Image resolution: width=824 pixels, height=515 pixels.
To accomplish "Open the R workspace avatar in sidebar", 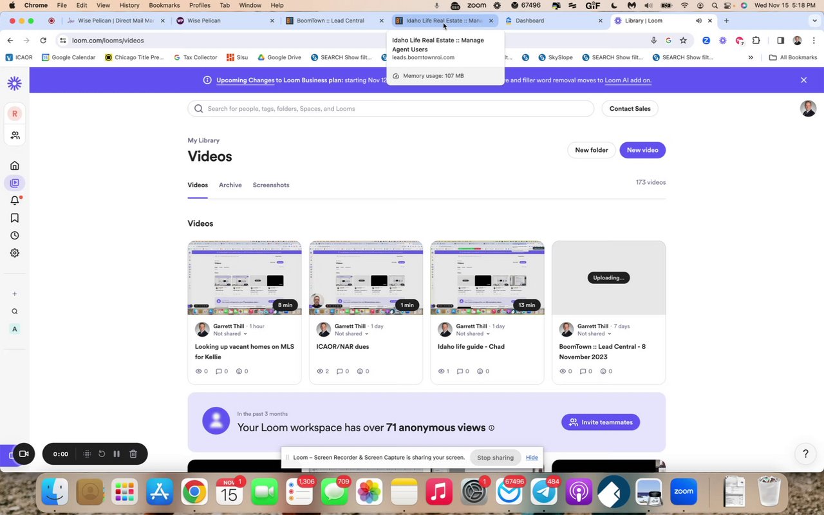I will click(14, 113).
